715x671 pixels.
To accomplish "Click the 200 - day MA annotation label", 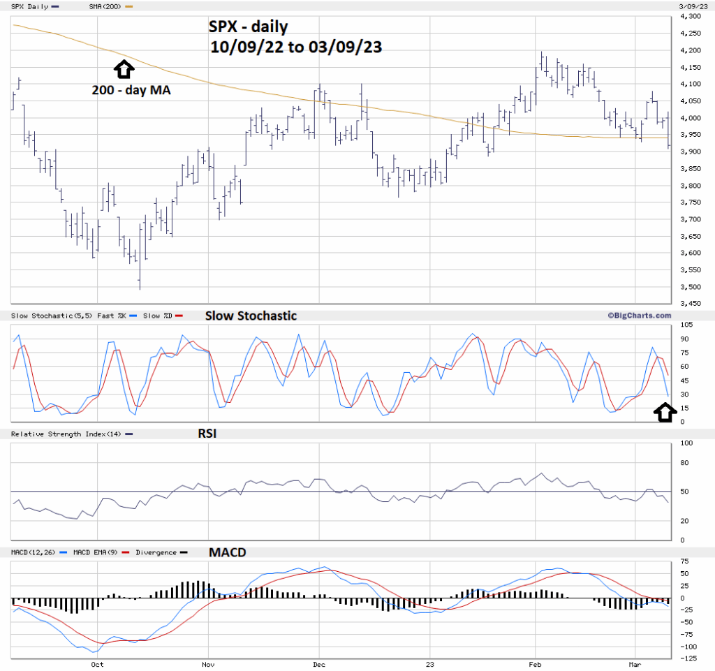I will pos(131,89).
